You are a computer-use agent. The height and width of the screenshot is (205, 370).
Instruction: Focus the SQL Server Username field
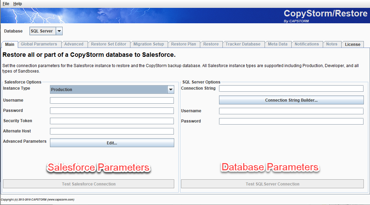(x=291, y=111)
